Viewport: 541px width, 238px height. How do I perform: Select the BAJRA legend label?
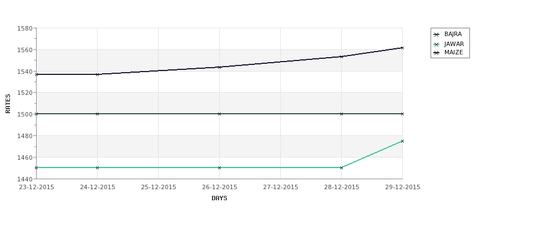(453, 34)
